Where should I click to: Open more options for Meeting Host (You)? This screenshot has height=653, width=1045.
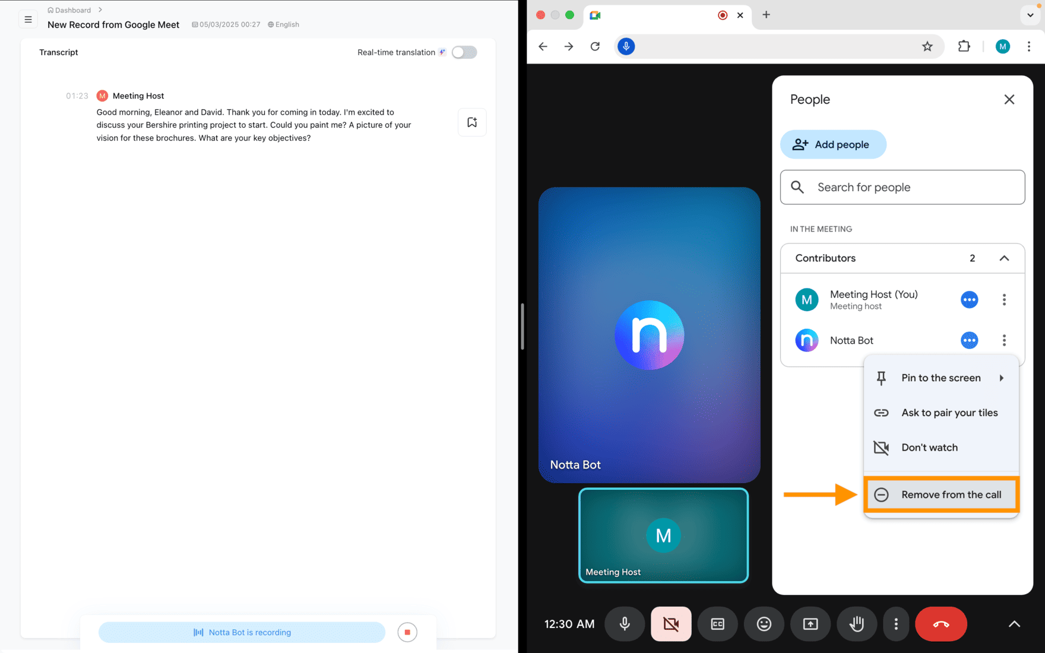click(1004, 300)
